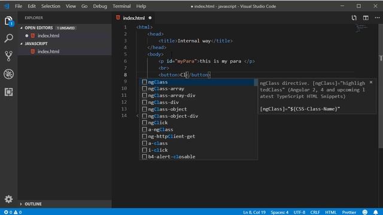Open the View menu

coord(71,6)
